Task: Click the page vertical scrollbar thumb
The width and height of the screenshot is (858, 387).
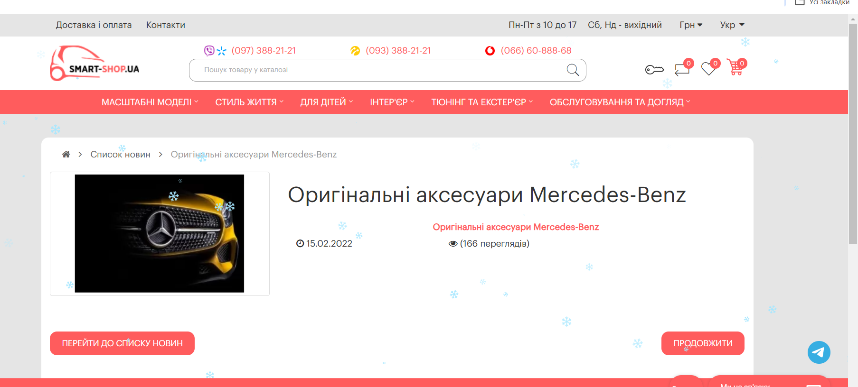Action: coord(853,133)
